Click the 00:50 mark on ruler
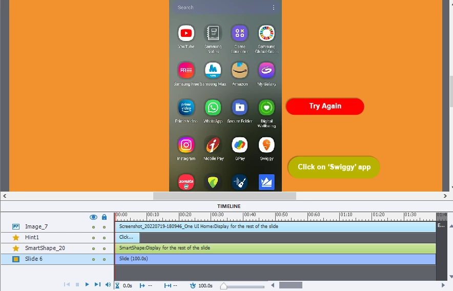453x291 pixels. [281, 215]
